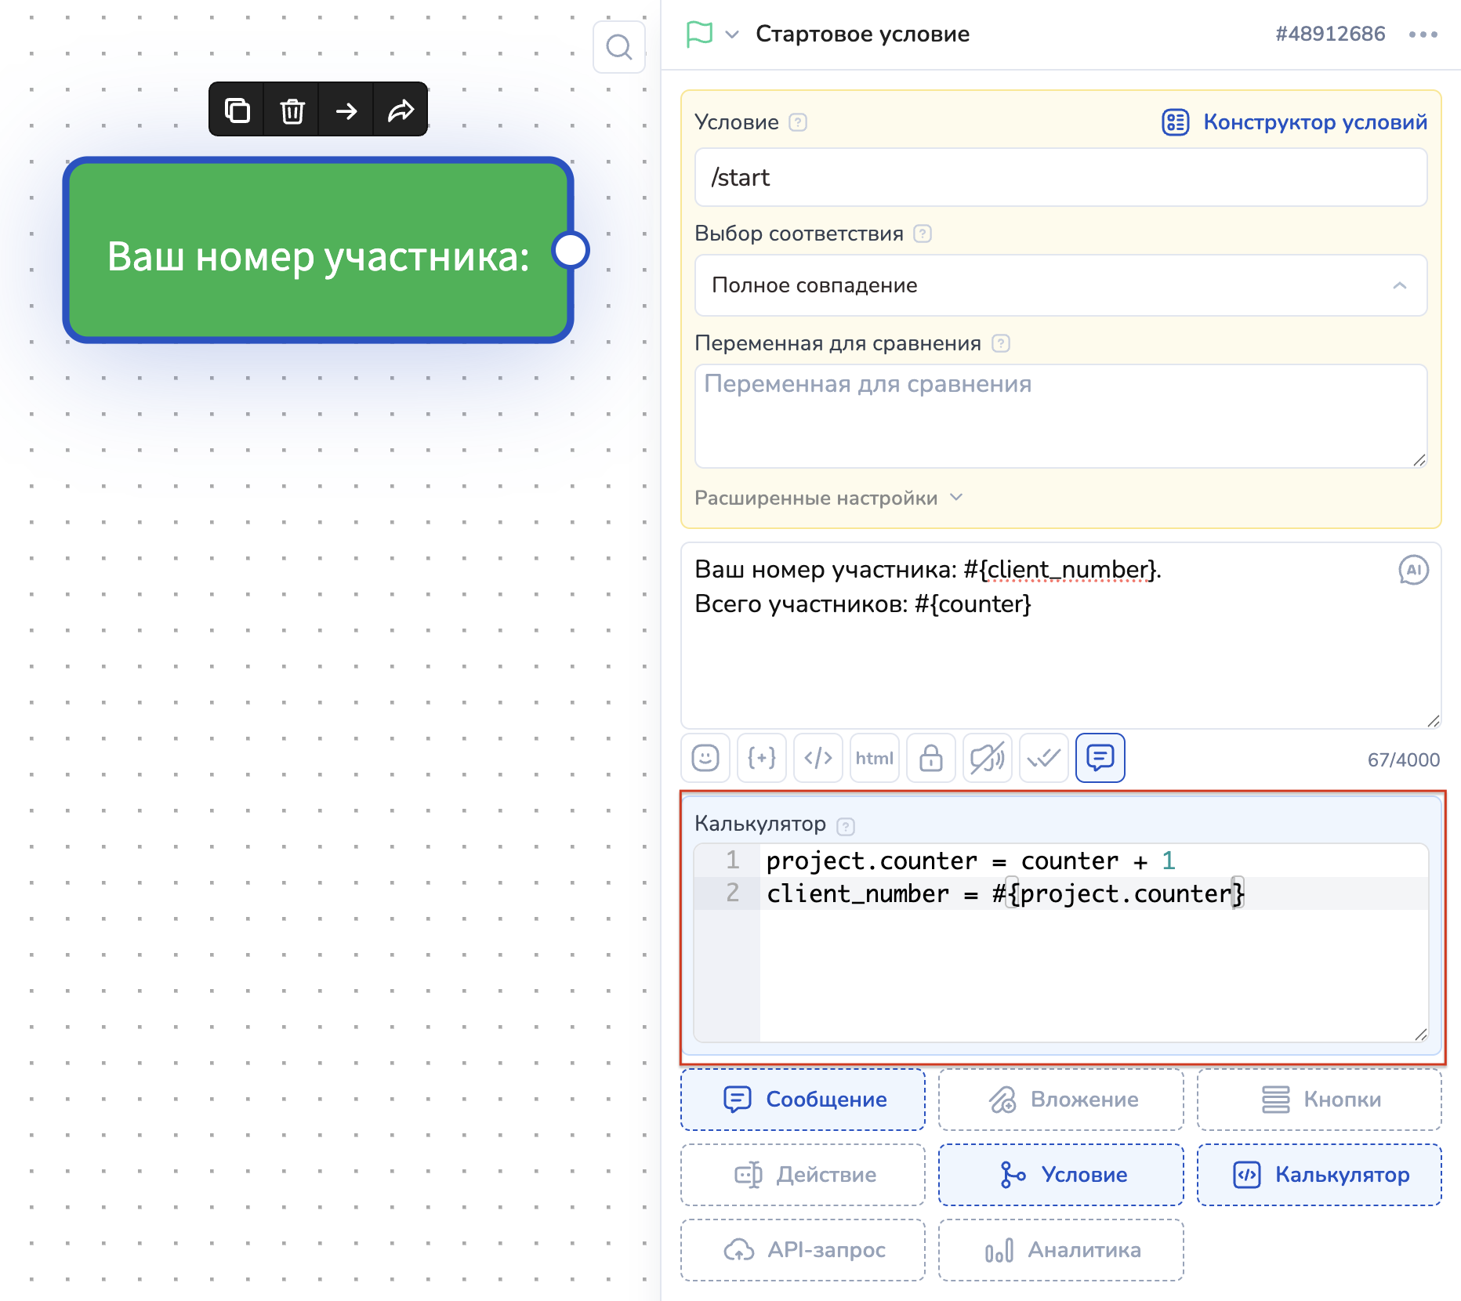Toggle the lock protection option

(930, 758)
